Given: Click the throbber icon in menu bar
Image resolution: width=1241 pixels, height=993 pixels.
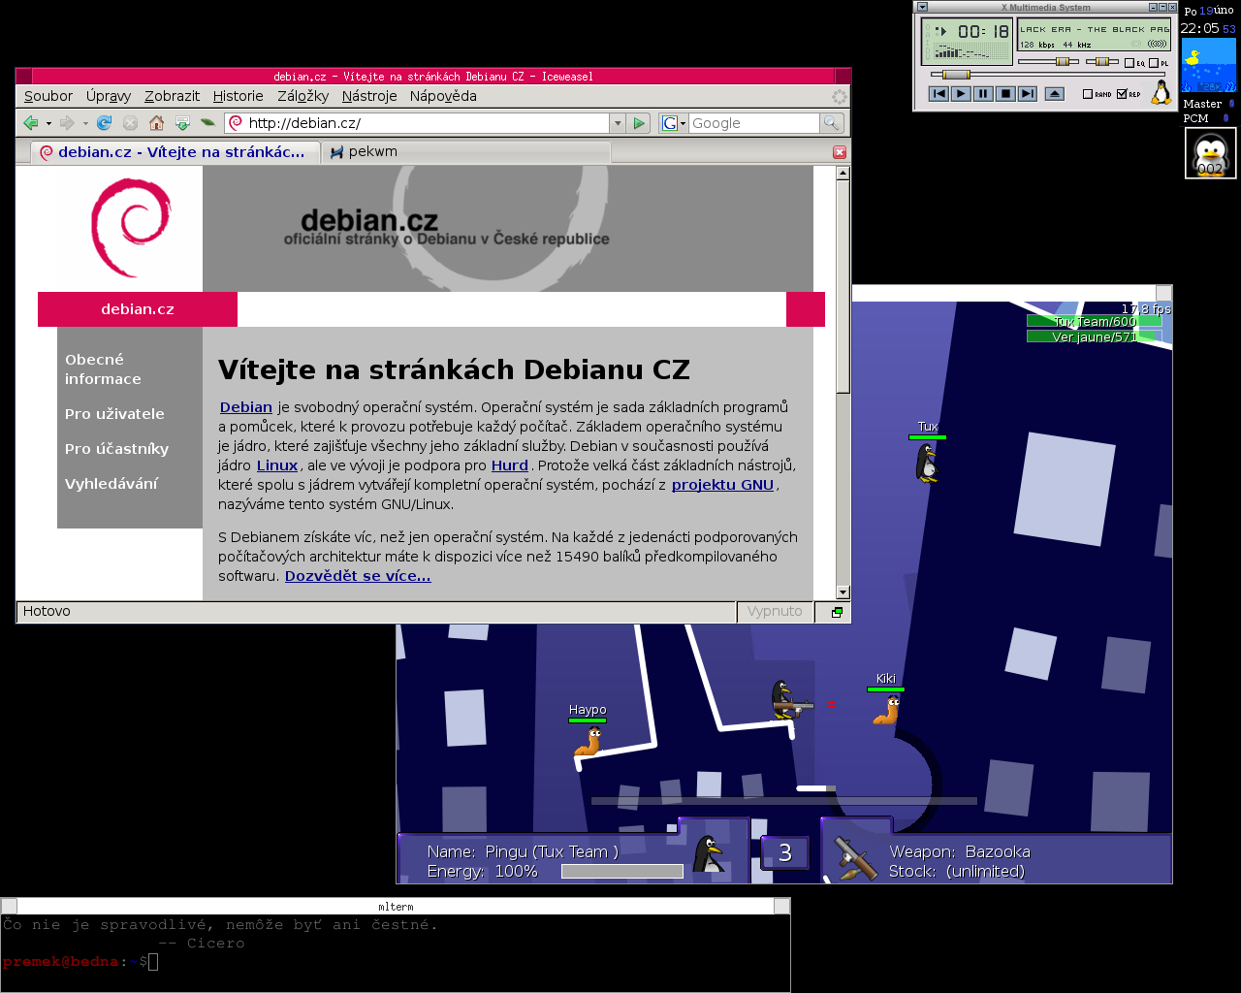Looking at the screenshot, I should pyautogui.click(x=840, y=96).
